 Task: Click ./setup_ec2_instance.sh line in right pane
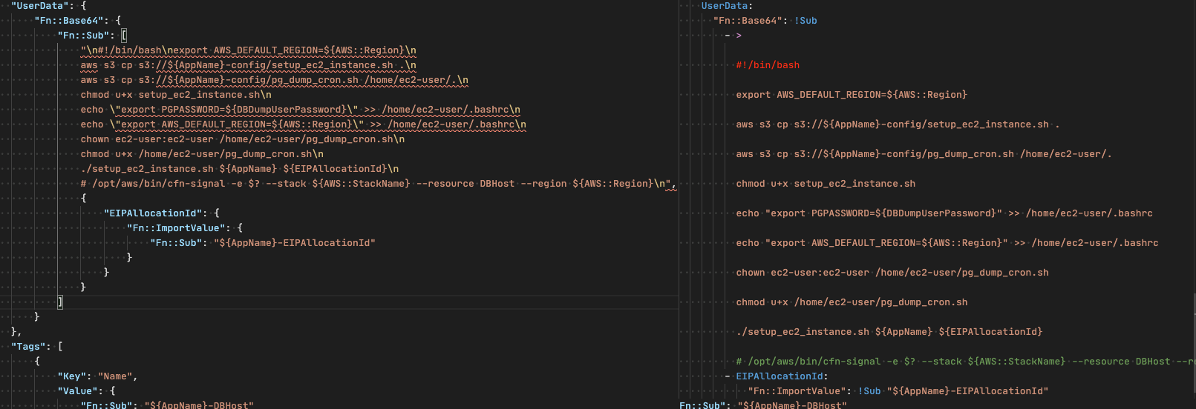[889, 332]
